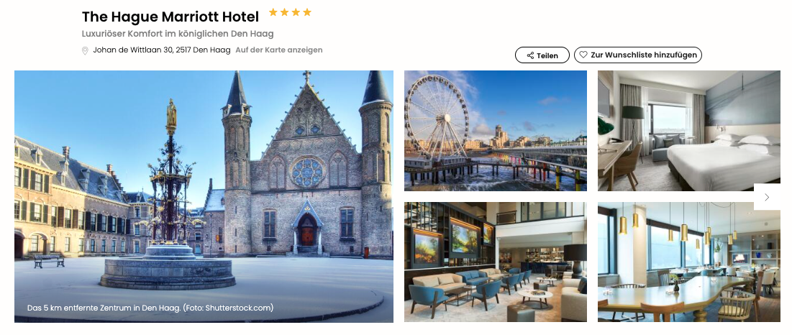Click the first yellow rating star
Viewport: 792px width, 335px height.
[273, 12]
